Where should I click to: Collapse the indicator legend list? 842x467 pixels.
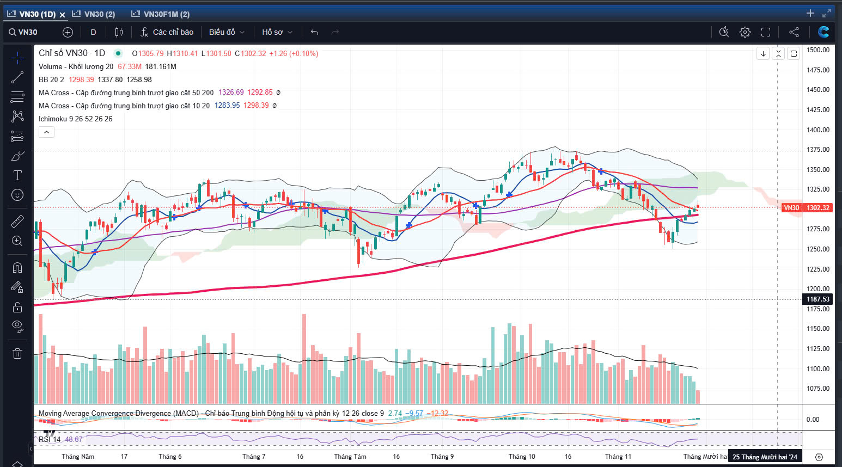click(x=46, y=132)
